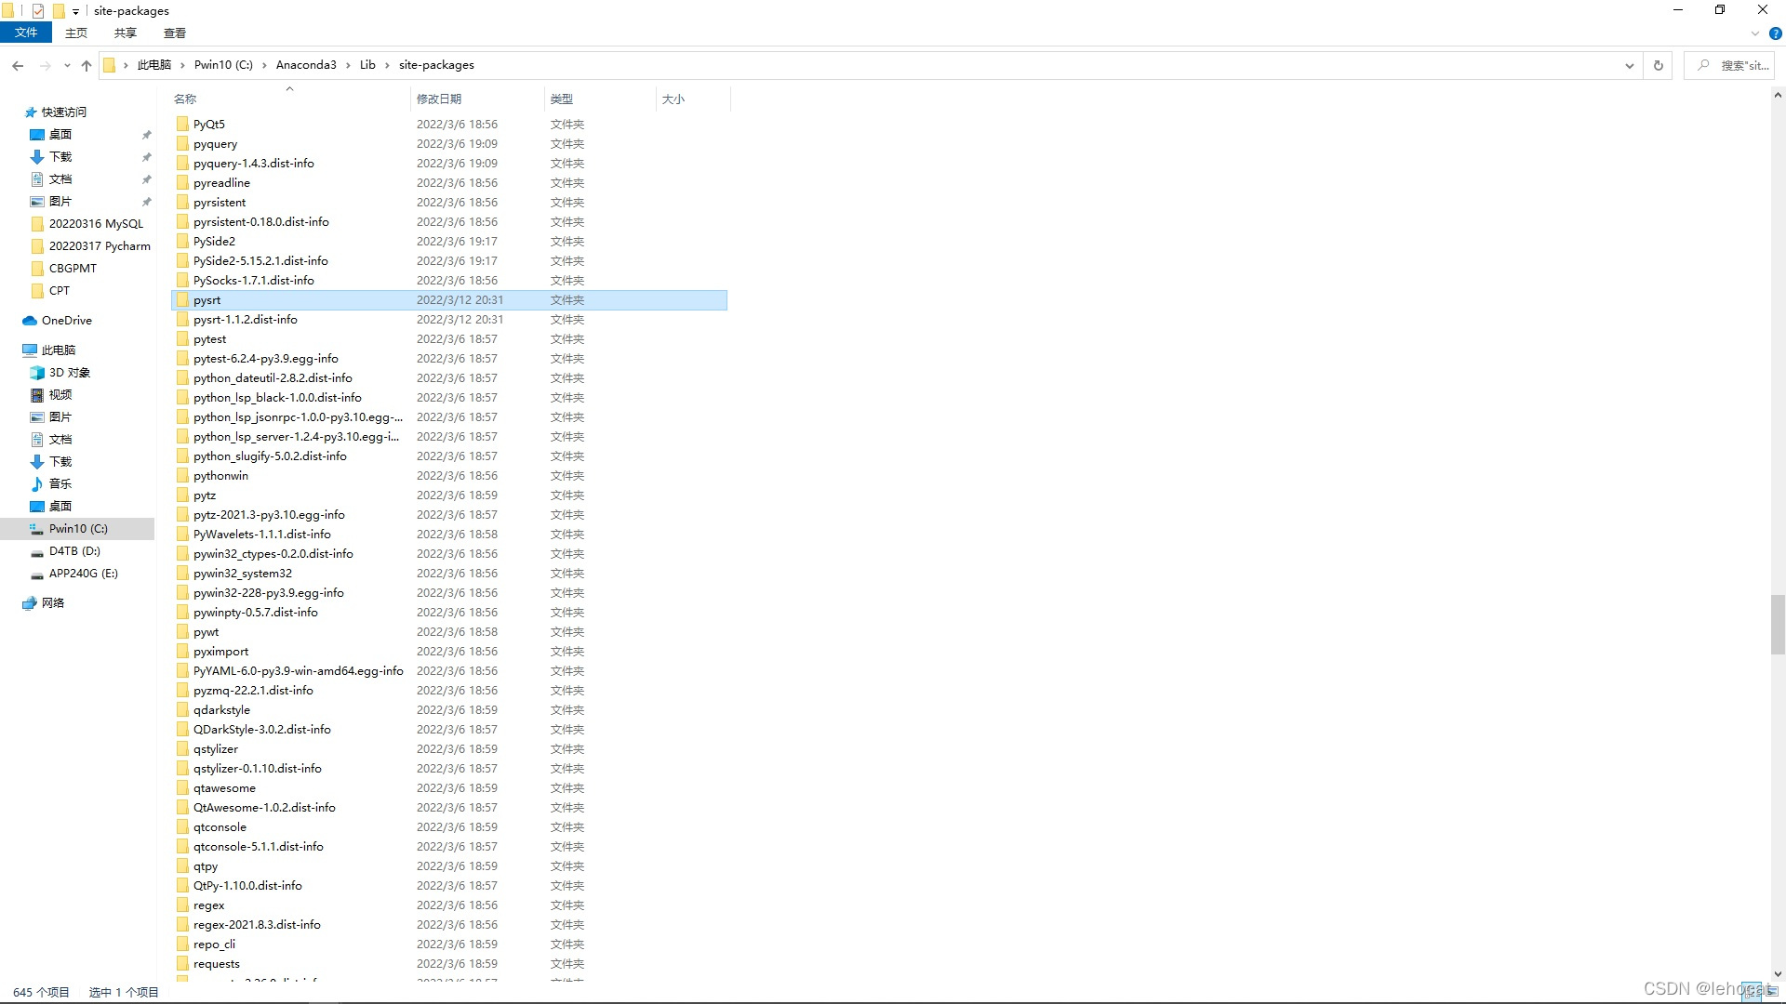Open 桌面 under quick access

click(x=60, y=135)
